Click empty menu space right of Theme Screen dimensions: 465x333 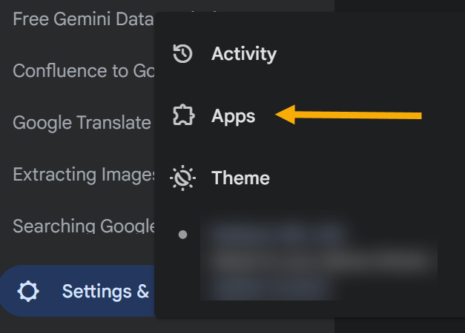(x=371, y=178)
